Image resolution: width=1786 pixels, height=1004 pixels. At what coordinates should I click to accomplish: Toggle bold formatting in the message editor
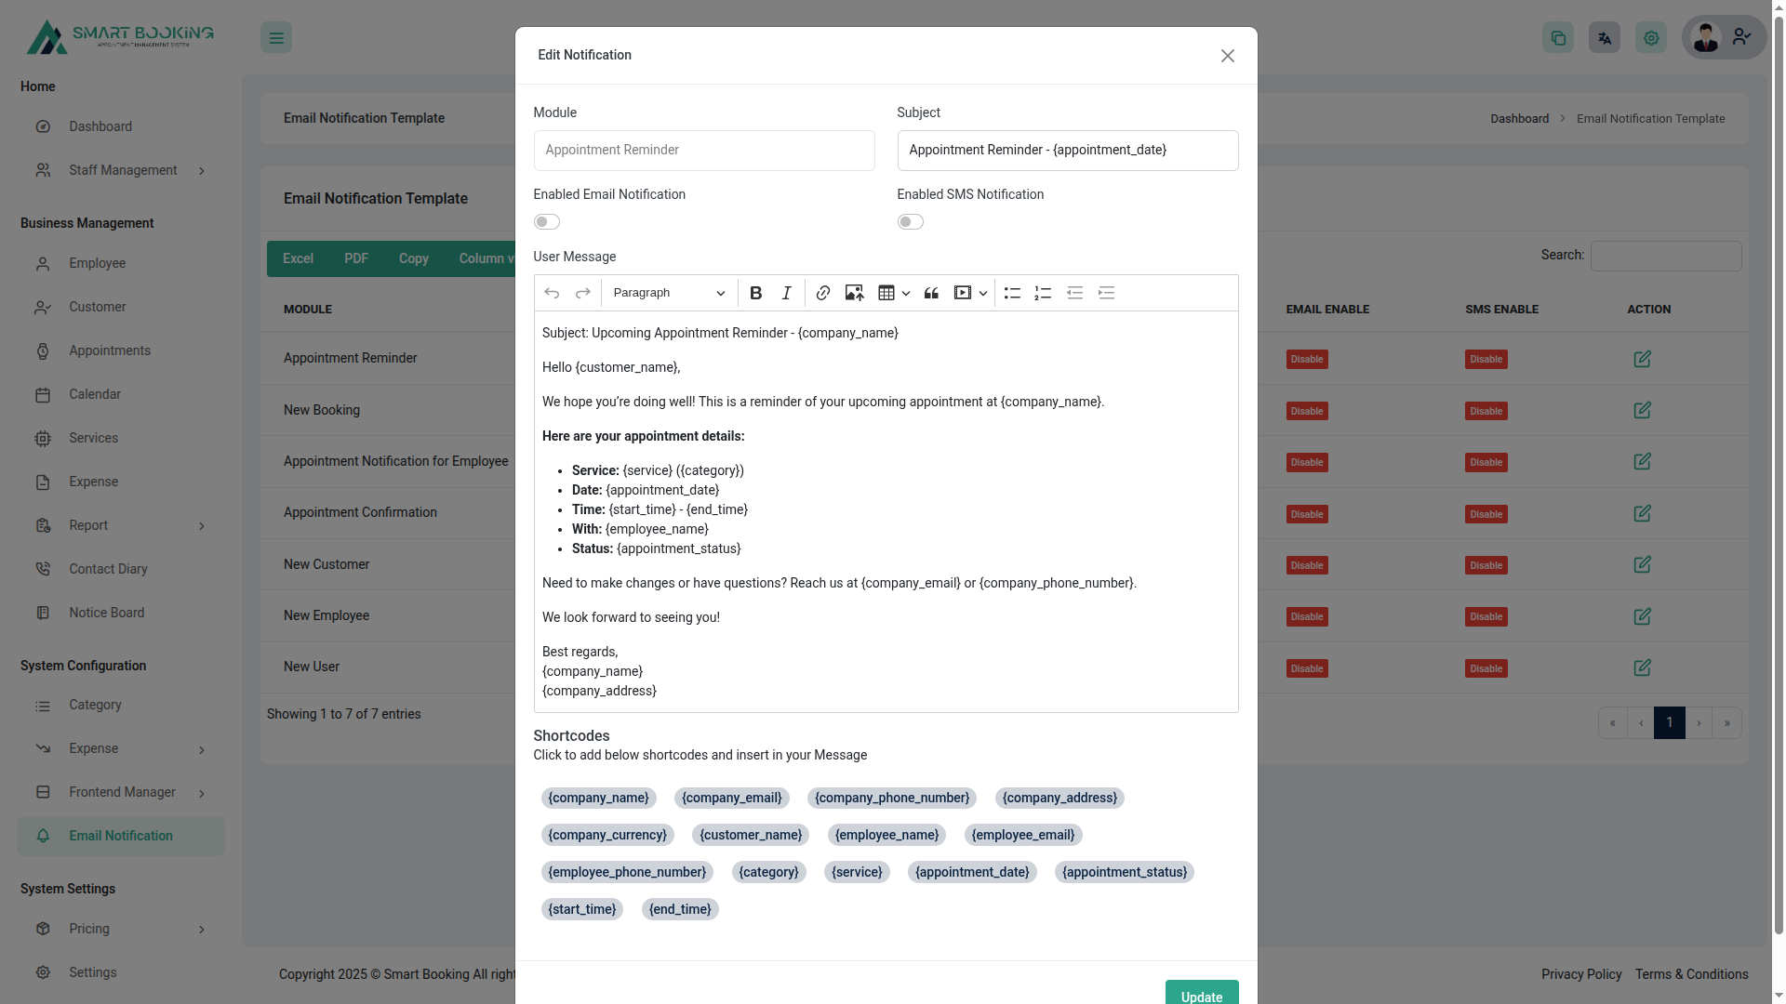pyautogui.click(x=755, y=293)
